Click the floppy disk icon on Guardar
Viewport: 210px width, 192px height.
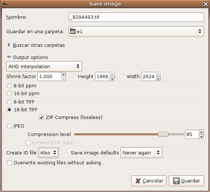point(176,181)
